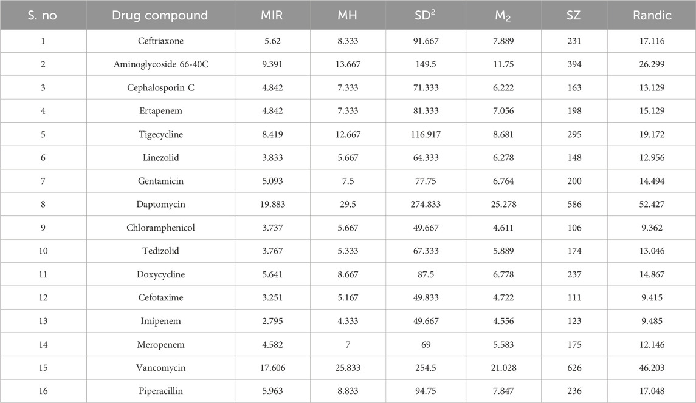
Task: Select Chloramphenicol drug name cell
Action: (x=160, y=228)
